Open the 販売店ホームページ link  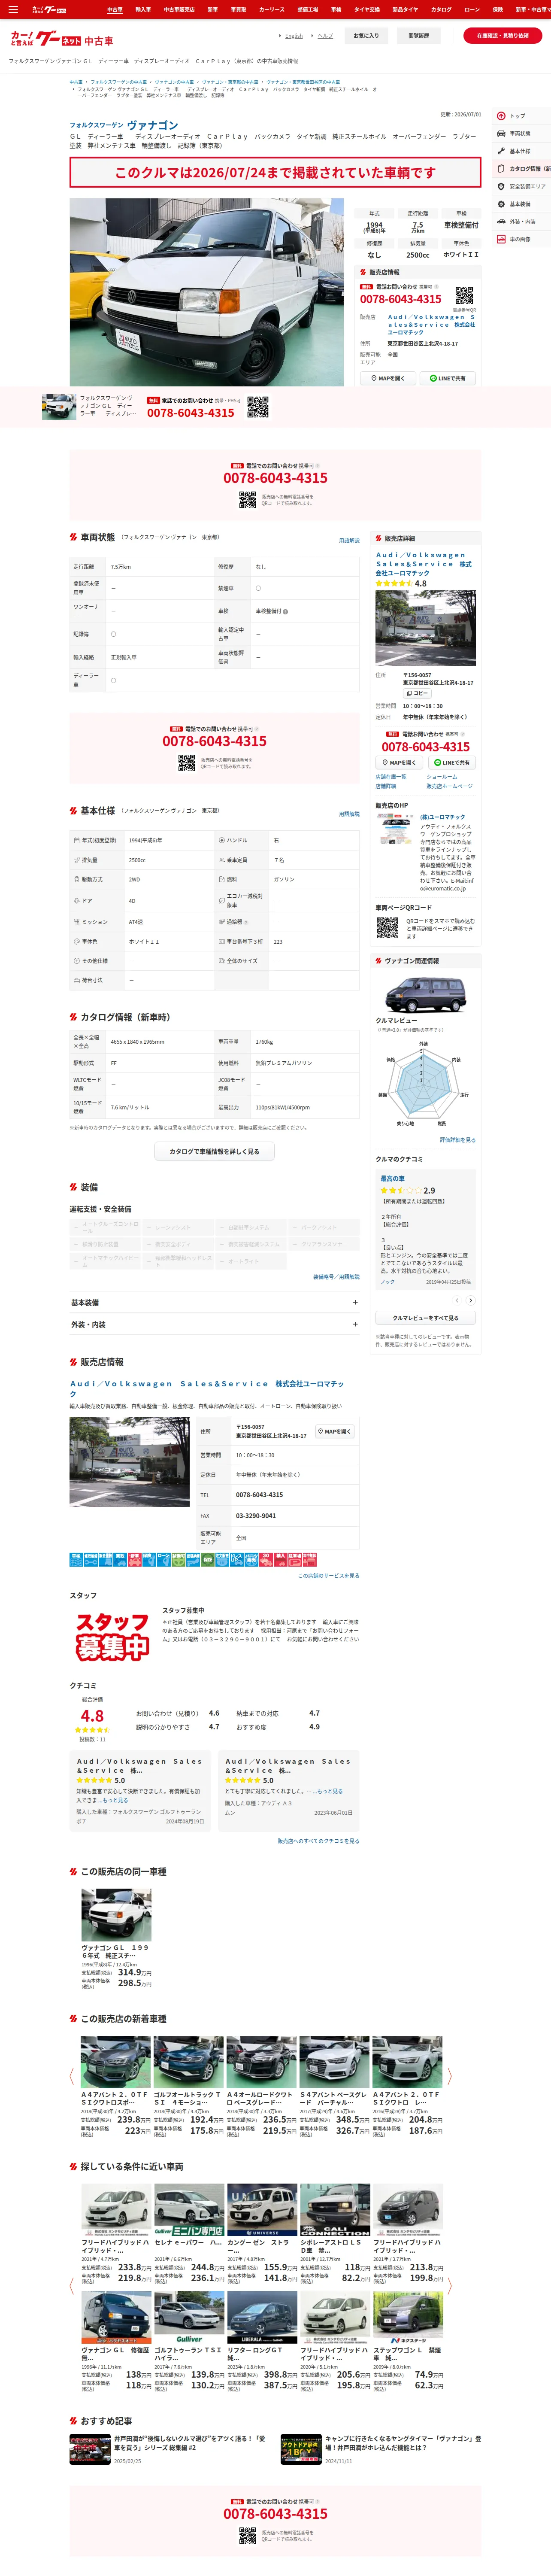[450, 786]
